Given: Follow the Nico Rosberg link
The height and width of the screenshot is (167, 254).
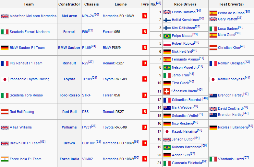Looking at the screenshot, I should click(x=182, y=123).
